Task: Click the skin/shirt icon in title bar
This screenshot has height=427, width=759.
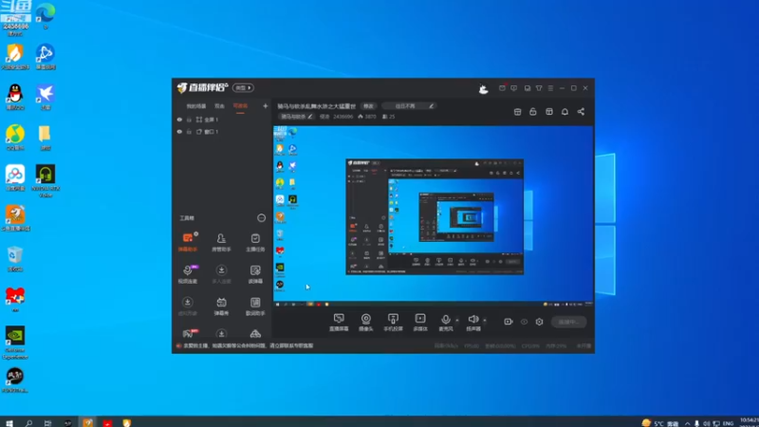Action: click(539, 88)
